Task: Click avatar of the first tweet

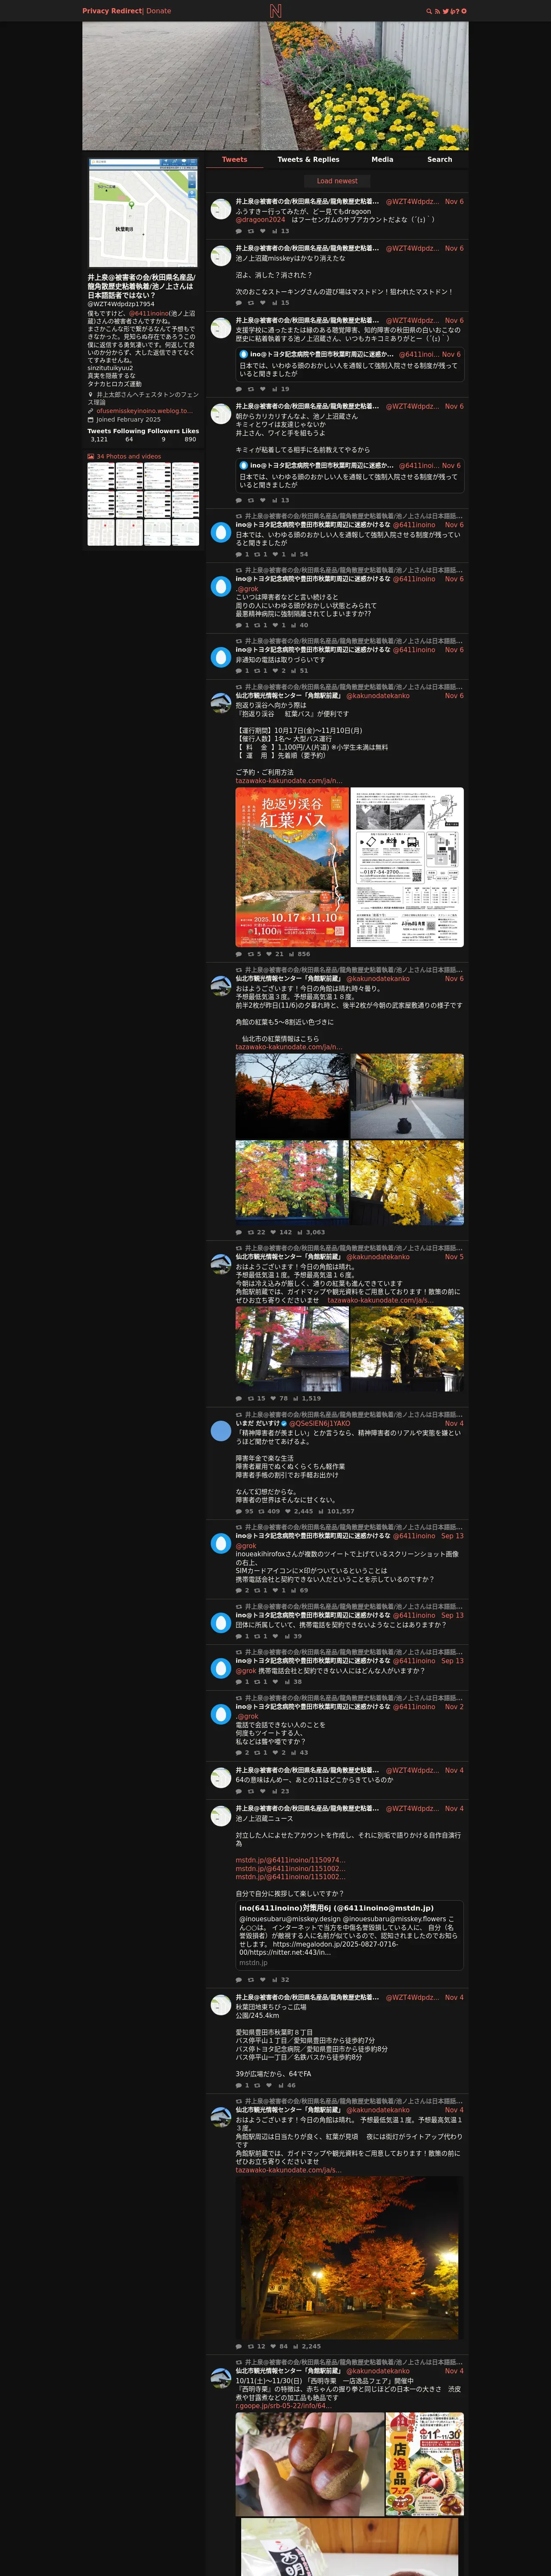Action: 221,210
